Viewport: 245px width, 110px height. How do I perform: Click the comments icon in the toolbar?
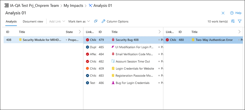96,21
